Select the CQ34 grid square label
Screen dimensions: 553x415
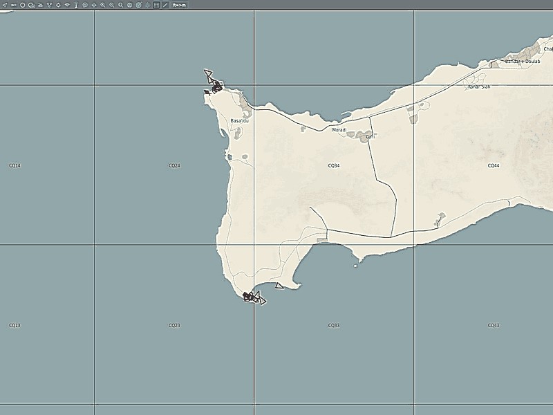tap(333, 166)
